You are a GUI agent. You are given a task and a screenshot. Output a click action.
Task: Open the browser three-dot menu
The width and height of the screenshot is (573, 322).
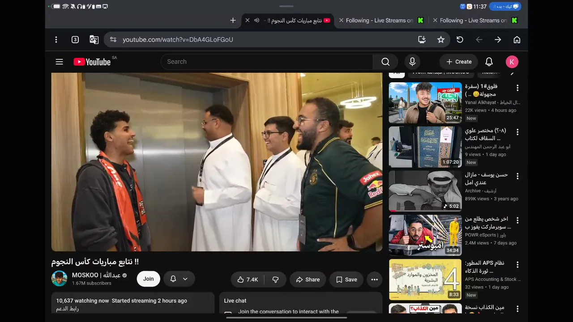56,40
